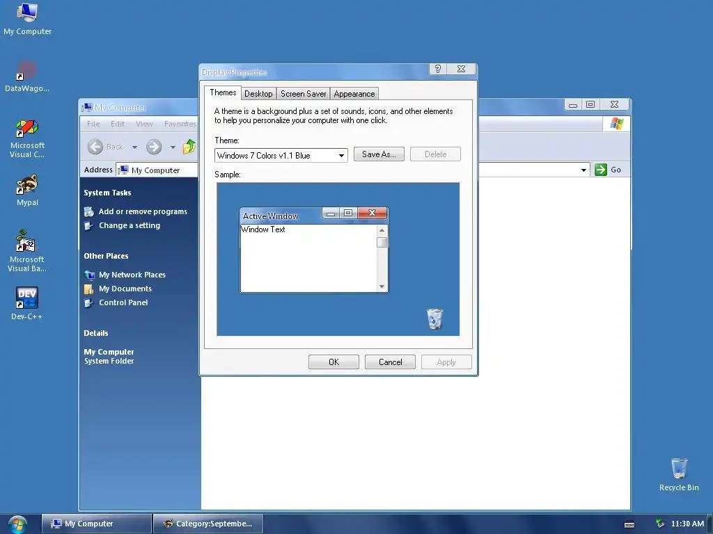Click the greyed-out Delete button
This screenshot has height=534, width=713.
point(435,154)
